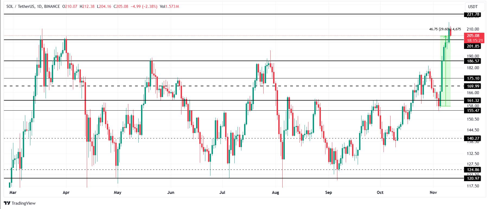This screenshot has width=489, height=209.
Task: Click the Aug label on time axis
Action: click(275, 193)
